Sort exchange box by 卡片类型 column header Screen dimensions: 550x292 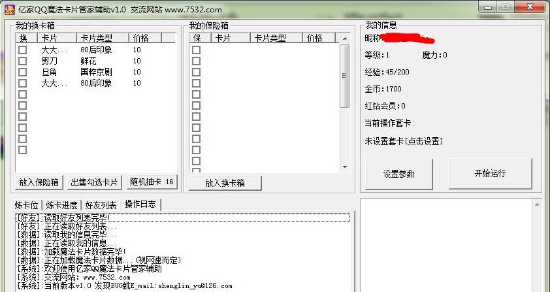[x=103, y=38]
